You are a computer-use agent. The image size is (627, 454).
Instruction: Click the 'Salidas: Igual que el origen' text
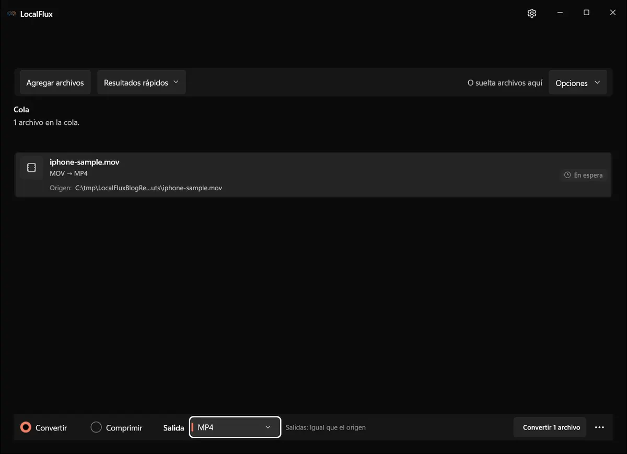326,427
